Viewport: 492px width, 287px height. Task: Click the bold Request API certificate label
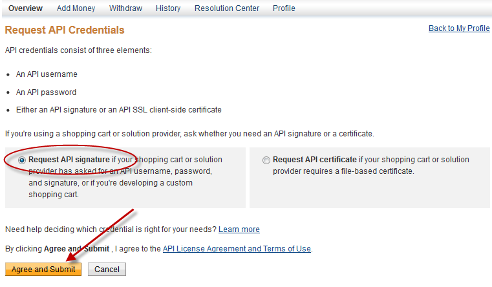(315, 160)
